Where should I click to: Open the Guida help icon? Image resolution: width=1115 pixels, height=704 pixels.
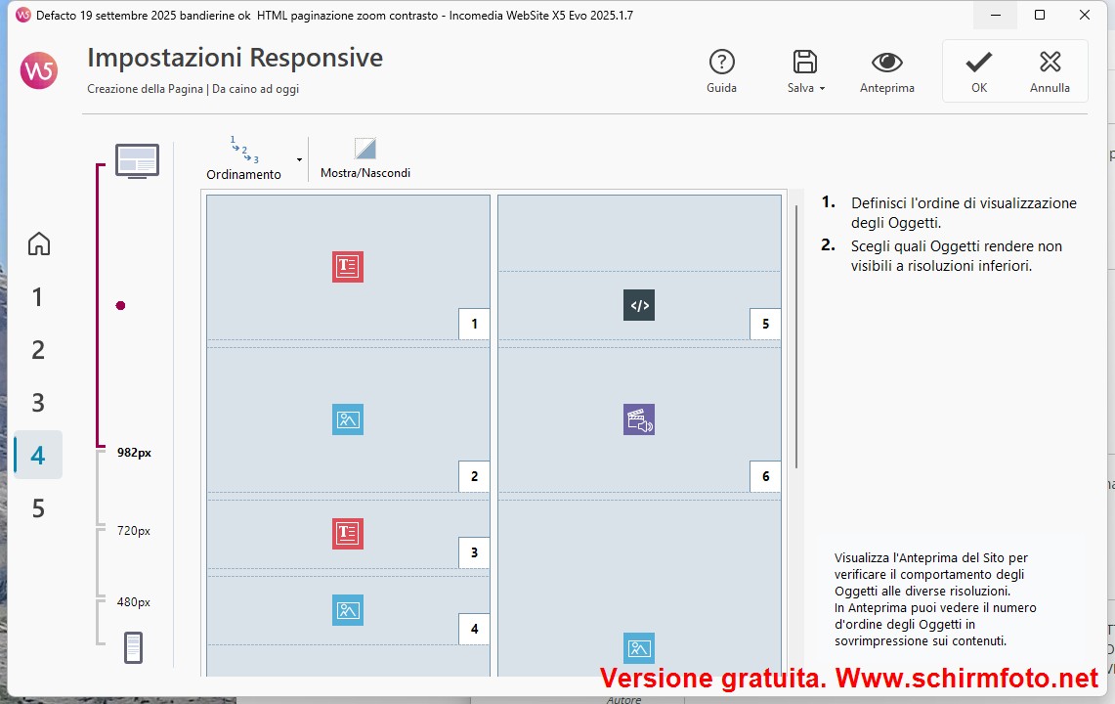pos(721,63)
